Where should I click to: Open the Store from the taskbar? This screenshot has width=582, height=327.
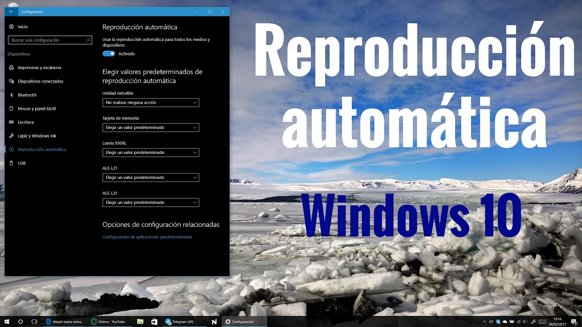[x=154, y=322]
